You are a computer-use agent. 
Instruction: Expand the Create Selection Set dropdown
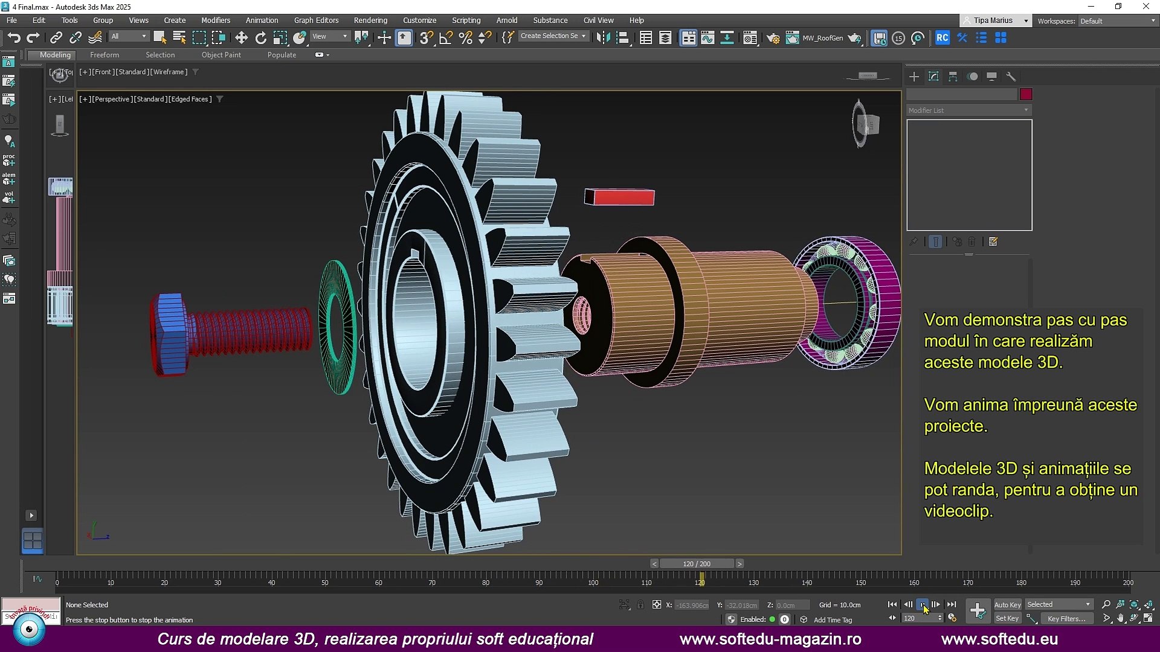[x=553, y=36]
